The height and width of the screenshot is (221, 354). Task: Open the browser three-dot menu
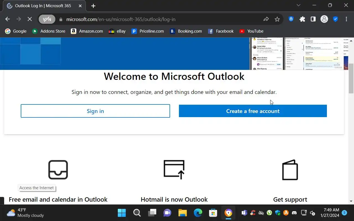click(x=346, y=19)
